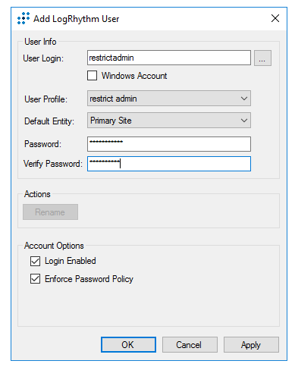Click the Windows Account label text
Viewport: 295px width, 367px height.
134,76
